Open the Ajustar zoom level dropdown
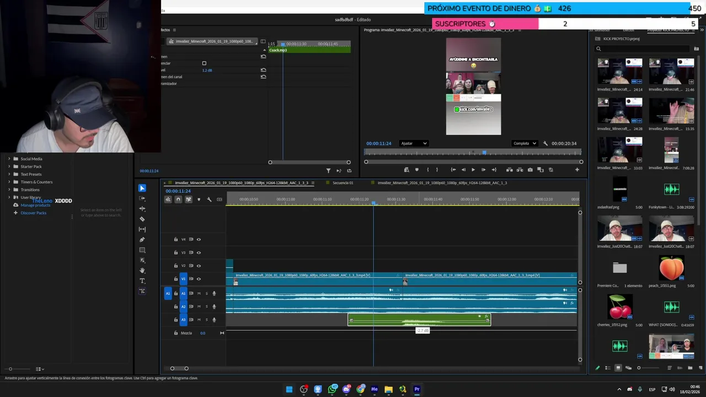This screenshot has height=397, width=706. [414, 143]
